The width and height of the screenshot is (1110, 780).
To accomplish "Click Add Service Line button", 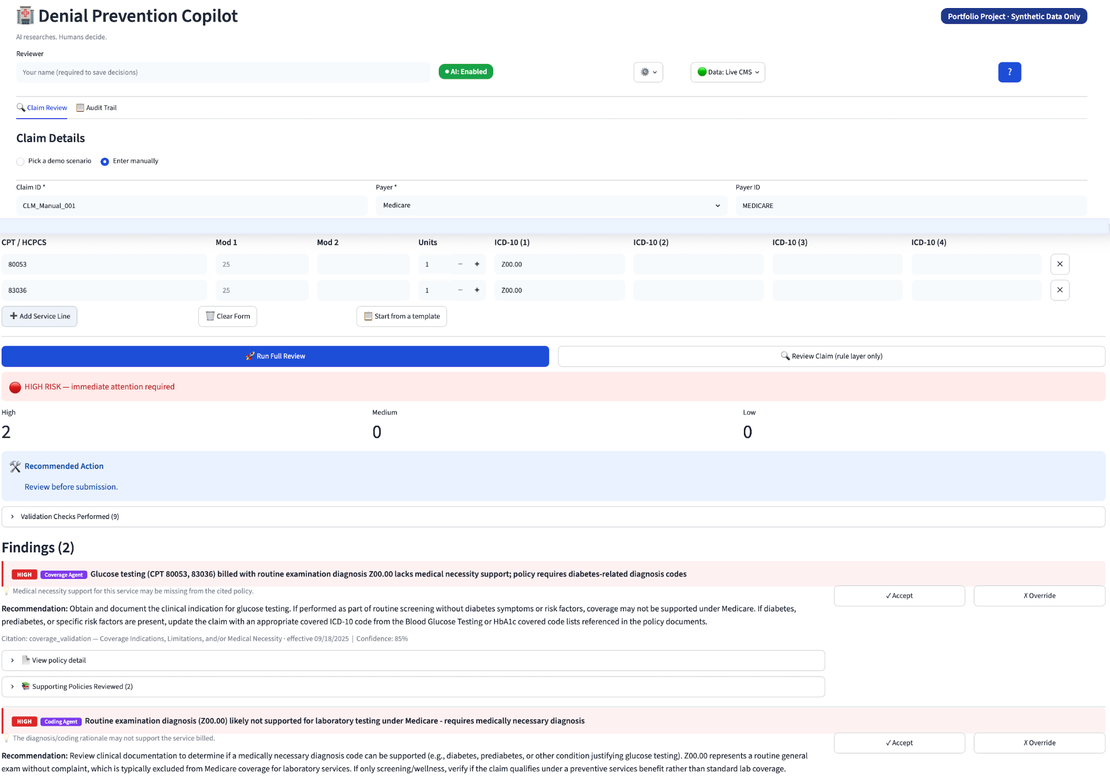I will [39, 317].
